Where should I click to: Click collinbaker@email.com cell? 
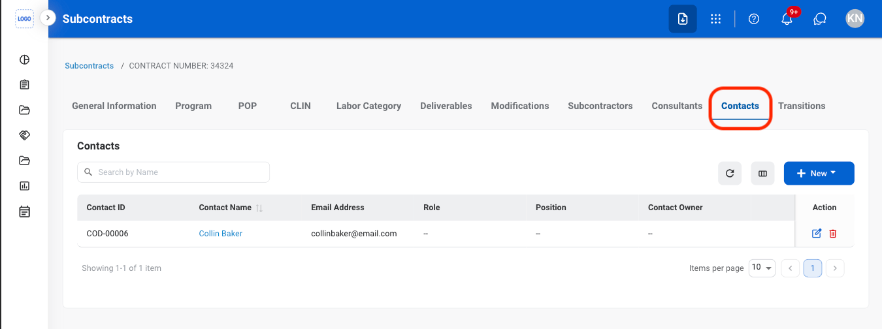click(x=354, y=234)
